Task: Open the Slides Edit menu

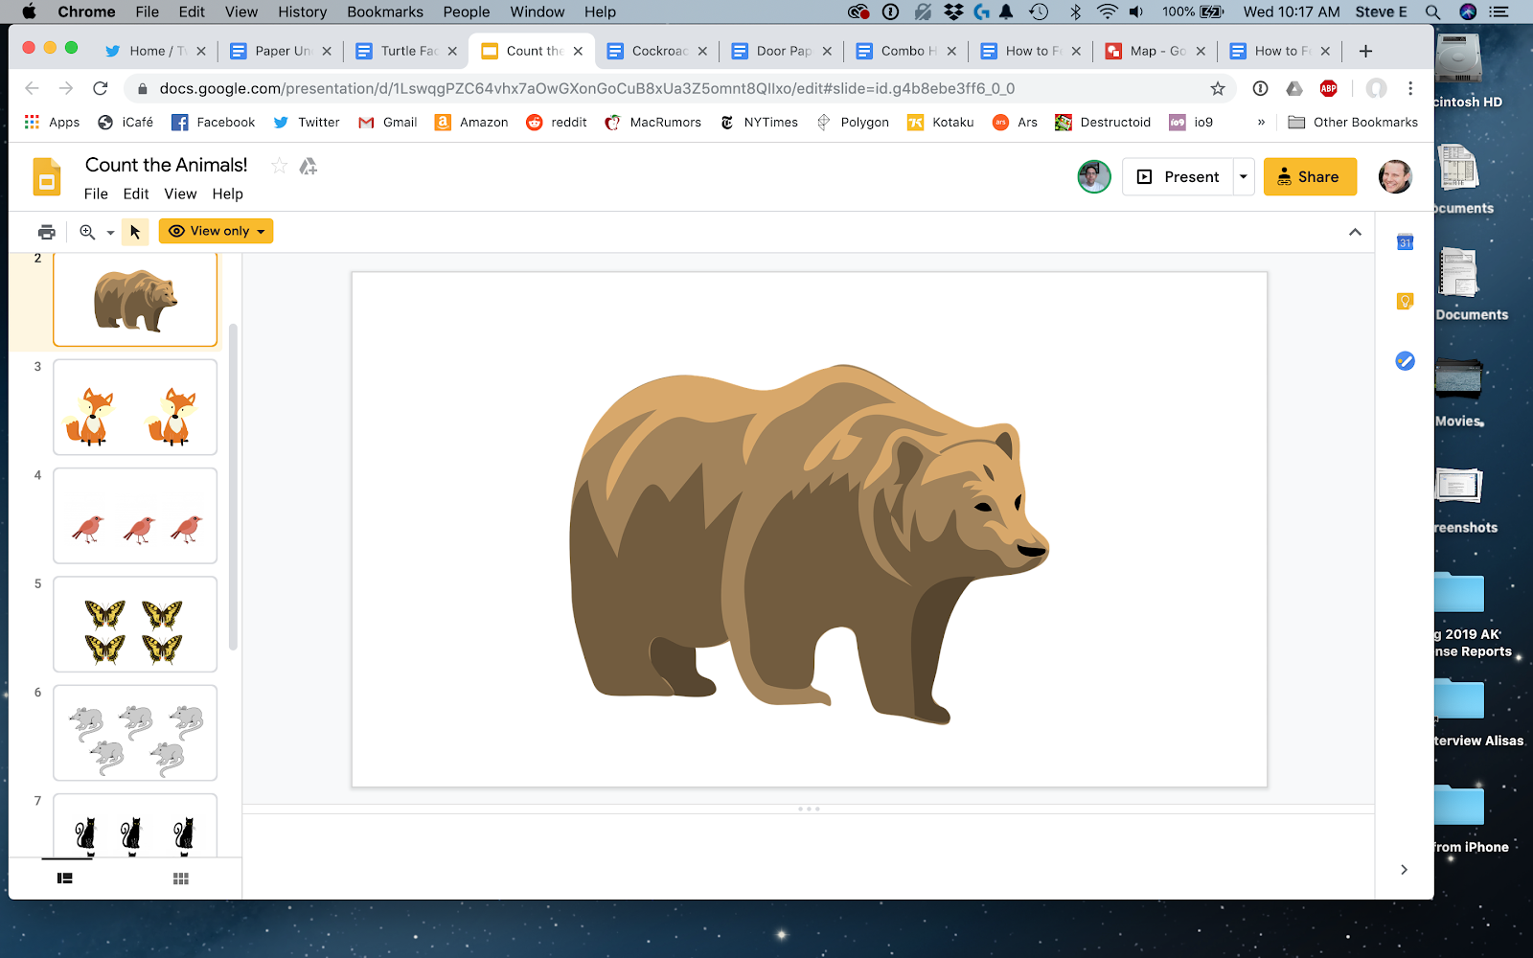Action: pos(136,194)
